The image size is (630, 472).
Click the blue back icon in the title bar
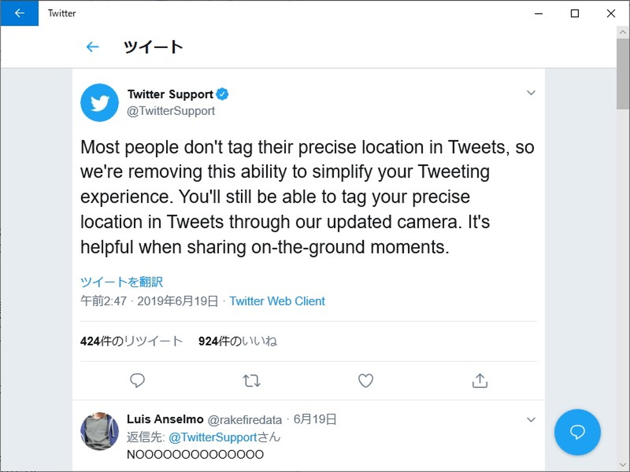point(19,13)
